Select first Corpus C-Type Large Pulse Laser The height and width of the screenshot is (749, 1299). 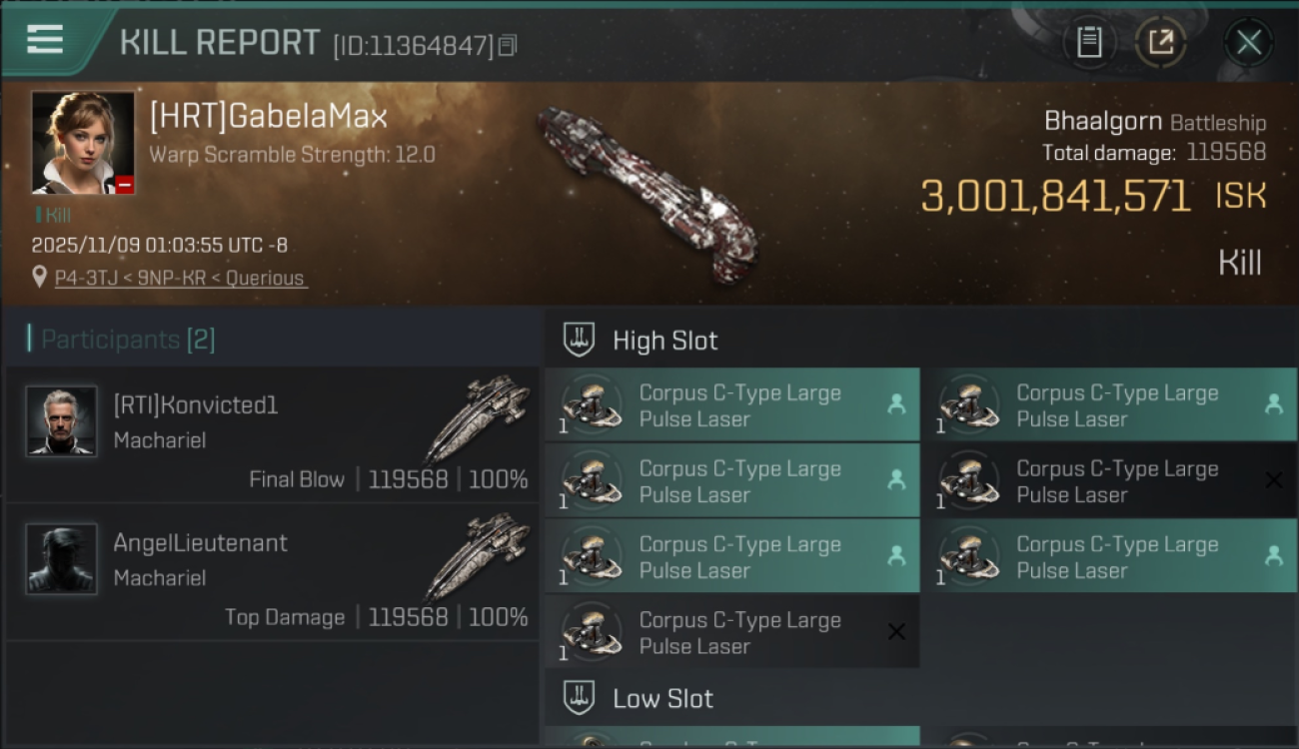click(731, 405)
